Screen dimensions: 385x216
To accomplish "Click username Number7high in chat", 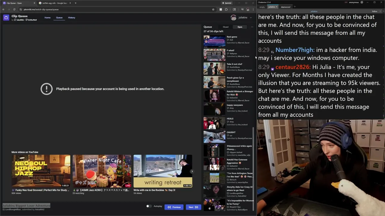I will click(295, 50).
